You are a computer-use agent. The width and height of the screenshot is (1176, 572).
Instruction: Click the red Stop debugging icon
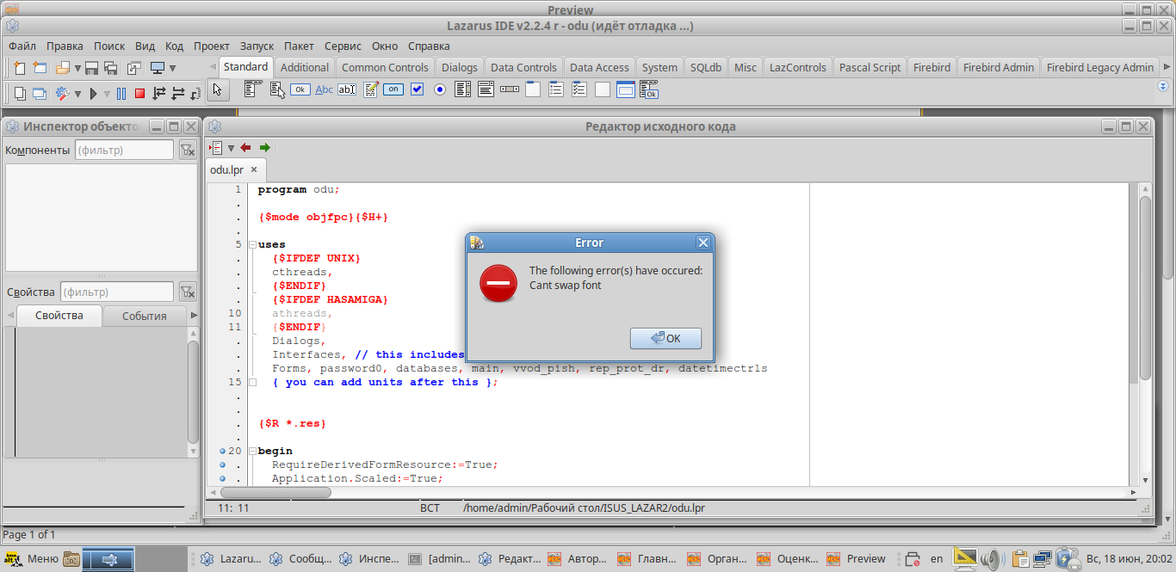139,94
